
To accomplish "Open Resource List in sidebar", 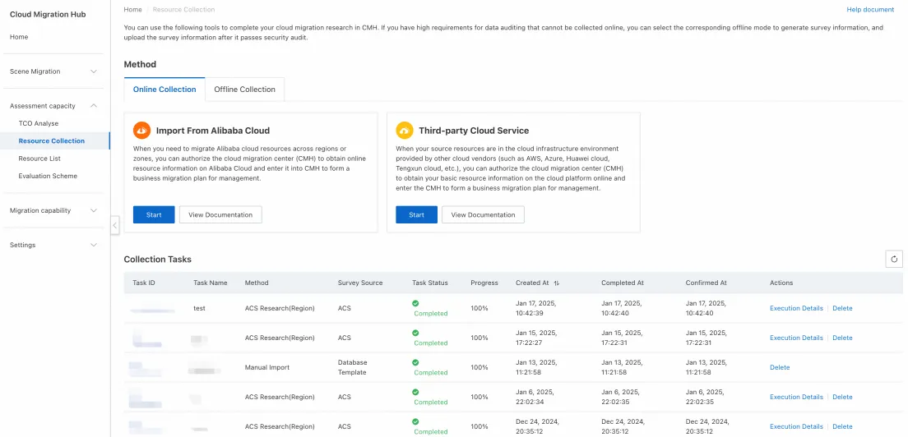I will point(39,159).
